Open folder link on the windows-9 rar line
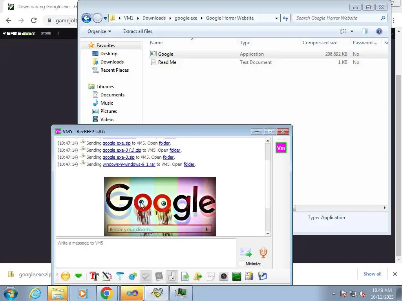This screenshot has width=402, height=301. click(x=189, y=164)
